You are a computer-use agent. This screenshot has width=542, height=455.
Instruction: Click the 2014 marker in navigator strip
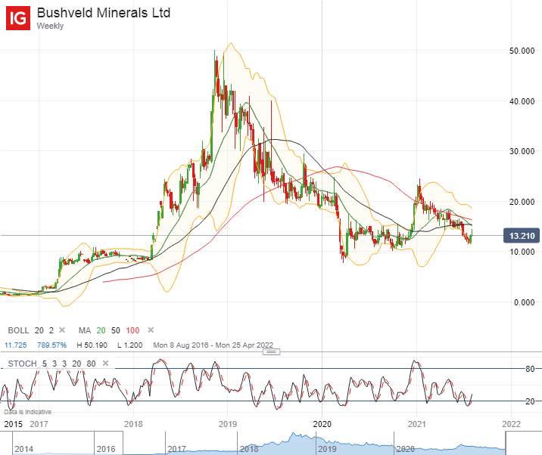pyautogui.click(x=24, y=449)
